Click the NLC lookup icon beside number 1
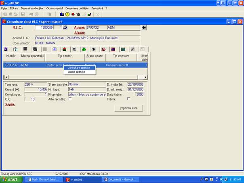 point(65,27)
